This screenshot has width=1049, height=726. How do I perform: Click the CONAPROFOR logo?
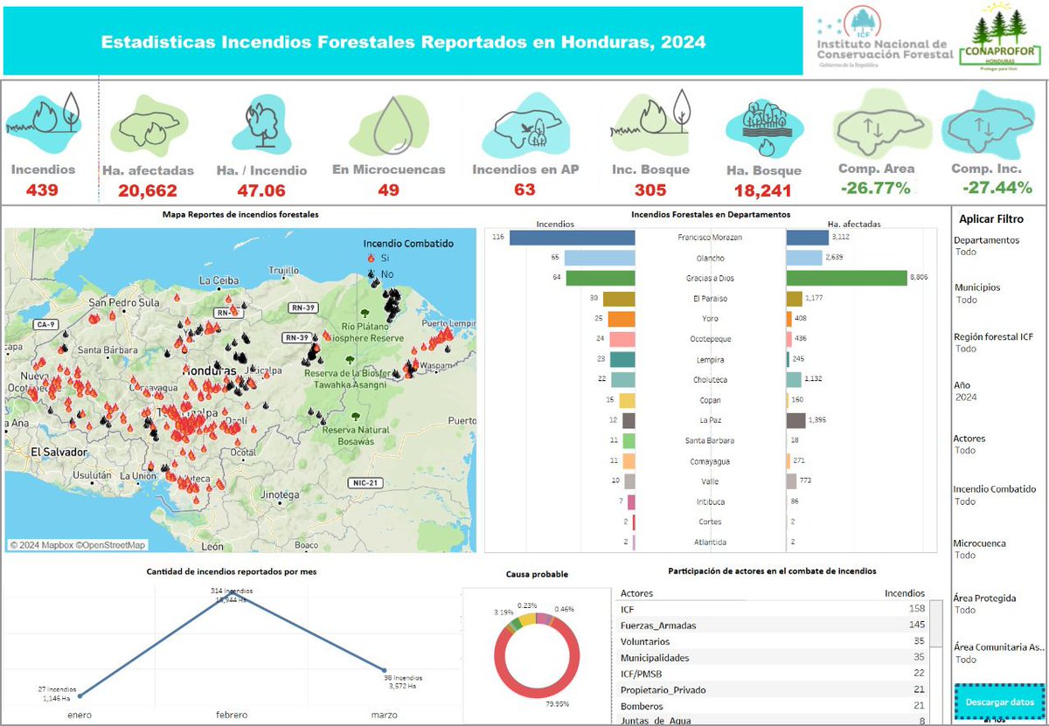[x=1000, y=37]
